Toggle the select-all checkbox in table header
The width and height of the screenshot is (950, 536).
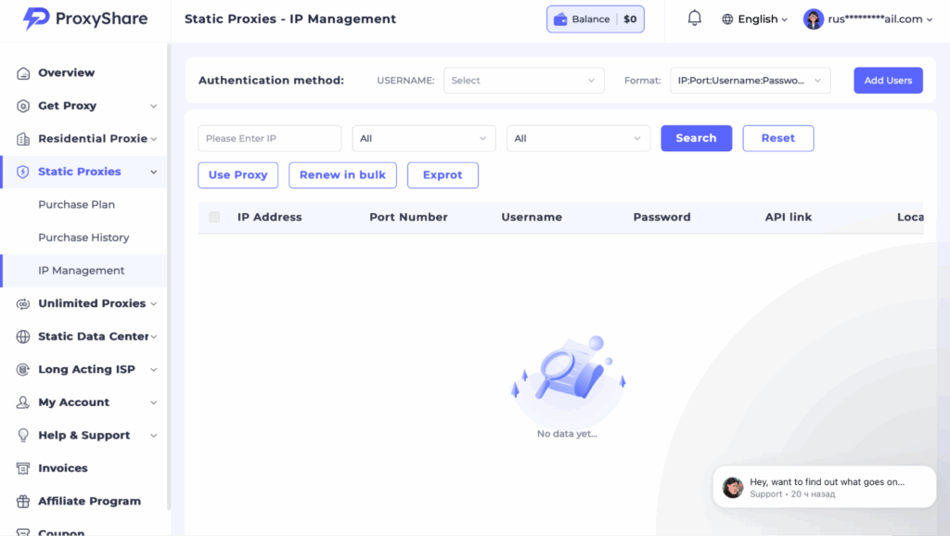pyautogui.click(x=214, y=217)
